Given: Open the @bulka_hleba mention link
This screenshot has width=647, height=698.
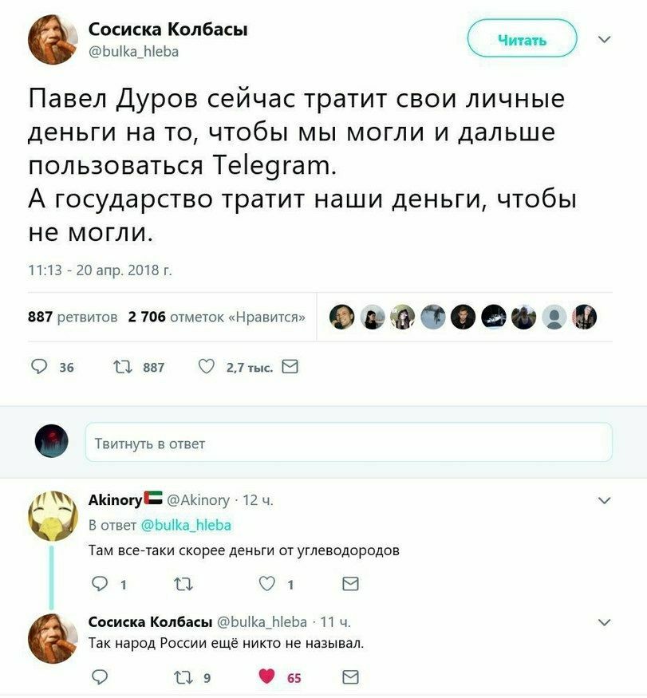Looking at the screenshot, I should [186, 525].
